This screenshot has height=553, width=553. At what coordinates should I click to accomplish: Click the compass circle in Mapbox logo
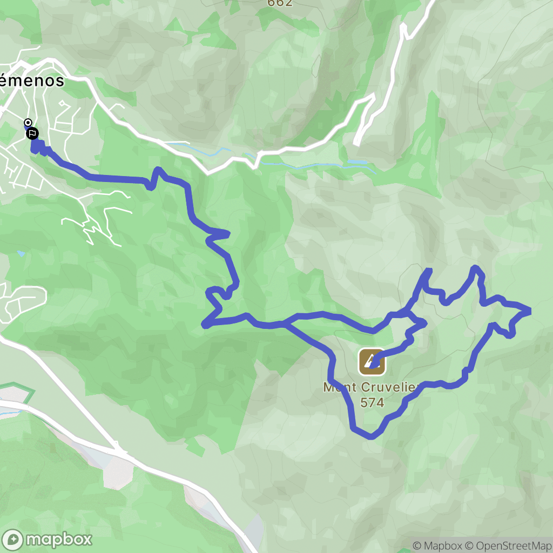pos(13,540)
